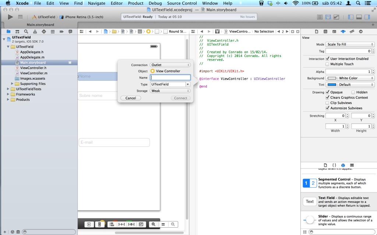Open the Editor menu
377x235 pixels.
pyautogui.click(x=117, y=3)
